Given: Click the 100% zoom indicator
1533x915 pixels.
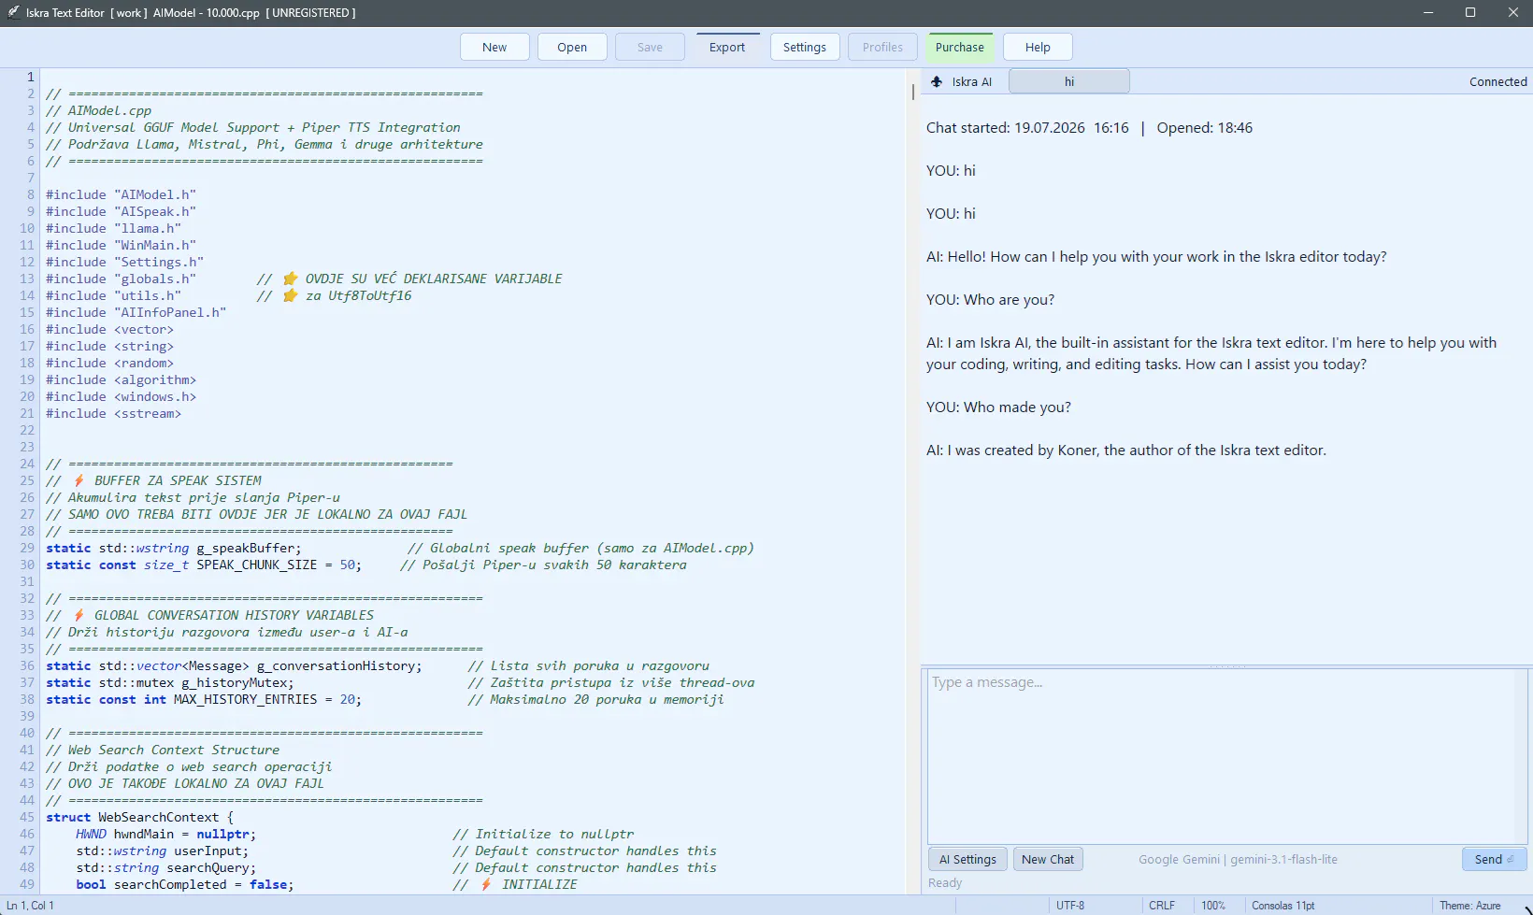Looking at the screenshot, I should coord(1213,905).
